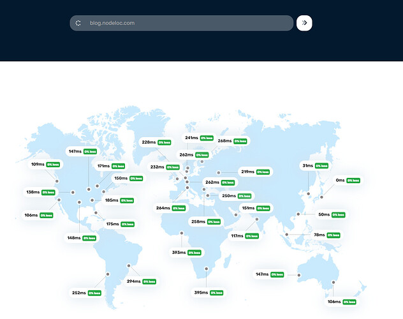
Task: Select the 78ms latency label
Action: [319, 235]
